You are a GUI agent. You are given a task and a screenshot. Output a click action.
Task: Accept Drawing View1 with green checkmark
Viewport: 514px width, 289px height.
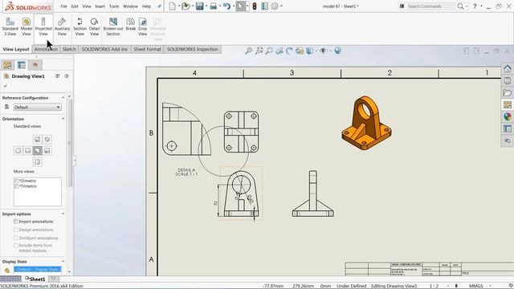(6, 86)
